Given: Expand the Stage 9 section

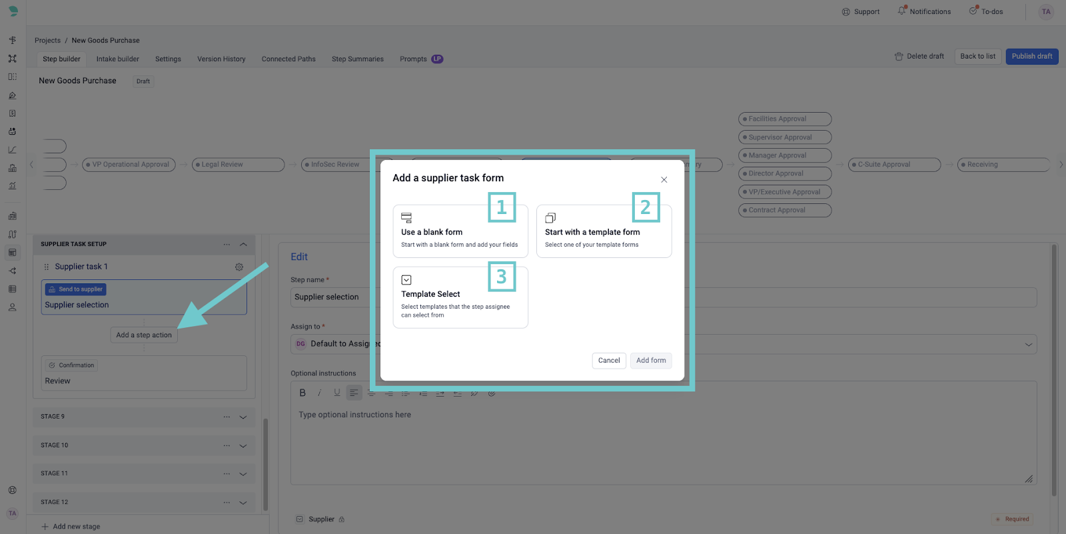Looking at the screenshot, I should (243, 417).
